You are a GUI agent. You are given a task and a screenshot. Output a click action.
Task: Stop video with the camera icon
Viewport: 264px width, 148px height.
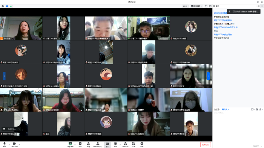[14, 145]
